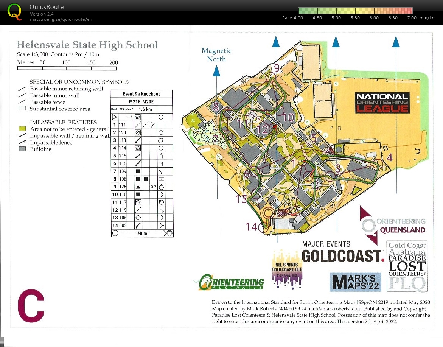The height and width of the screenshot is (347, 443).
Task: Click the Mark's Maps '22 logo
Action: pos(355,282)
